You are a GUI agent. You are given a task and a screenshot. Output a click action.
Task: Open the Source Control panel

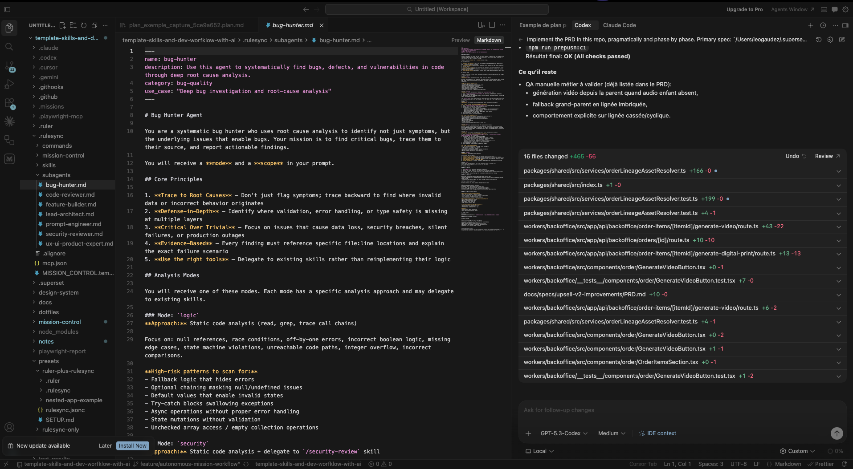[9, 65]
